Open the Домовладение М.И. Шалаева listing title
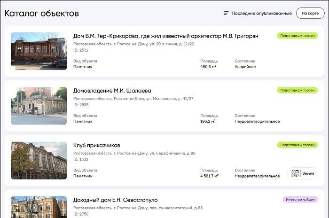329x218 pixels. point(112,91)
